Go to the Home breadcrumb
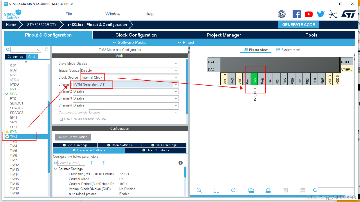The height and width of the screenshot is (202, 360). tap(11, 25)
